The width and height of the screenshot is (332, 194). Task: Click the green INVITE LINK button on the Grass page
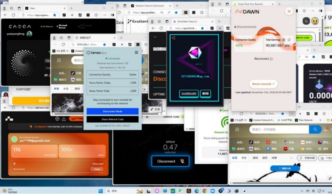pyautogui.click(x=303, y=38)
